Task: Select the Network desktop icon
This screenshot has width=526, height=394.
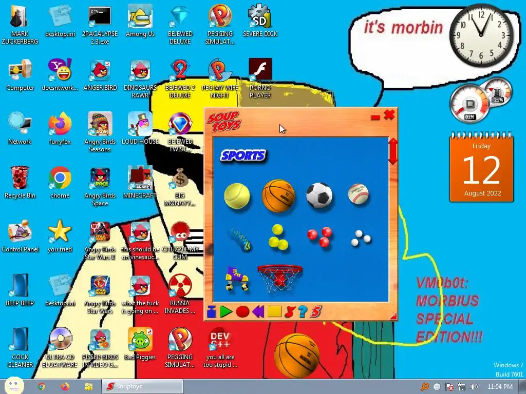Action: pos(20,128)
